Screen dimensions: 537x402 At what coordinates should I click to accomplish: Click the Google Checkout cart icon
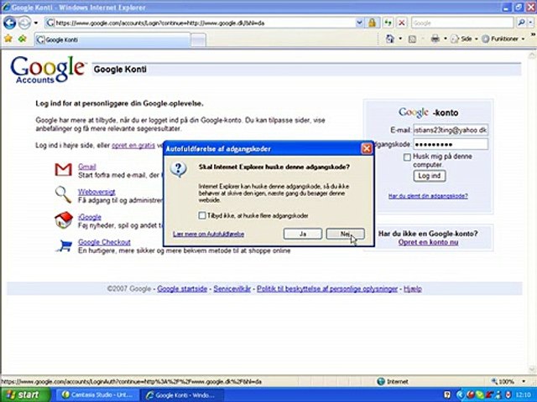pos(64,245)
